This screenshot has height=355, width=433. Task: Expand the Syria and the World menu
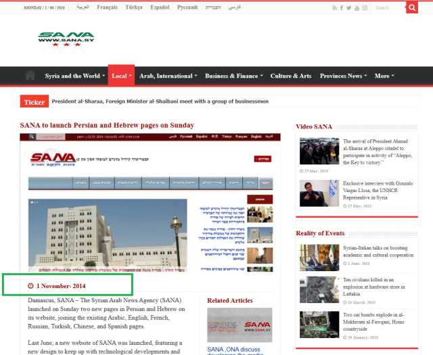tap(75, 76)
